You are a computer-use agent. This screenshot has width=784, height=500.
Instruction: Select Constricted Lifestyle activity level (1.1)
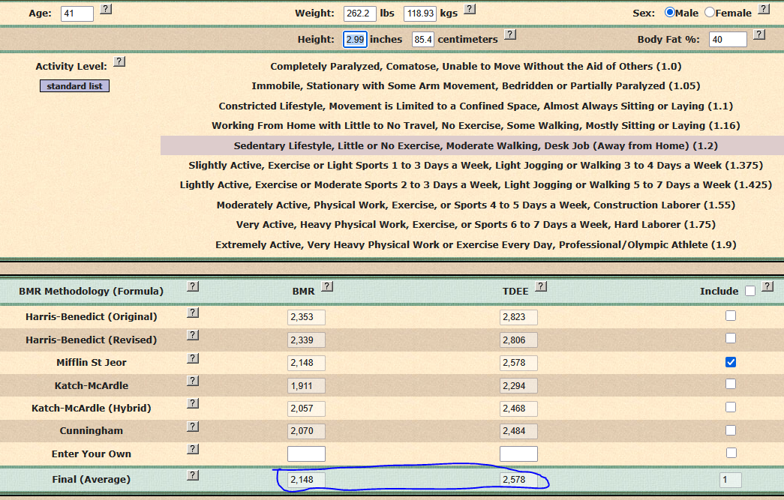pos(476,106)
